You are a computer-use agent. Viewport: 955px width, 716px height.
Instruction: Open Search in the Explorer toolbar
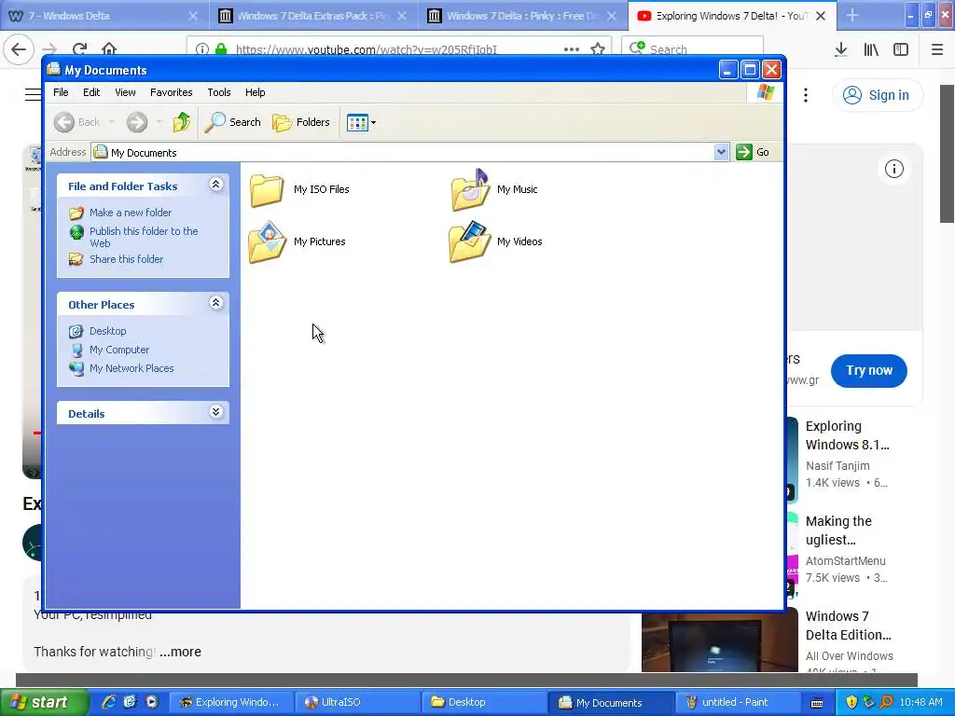coord(232,122)
